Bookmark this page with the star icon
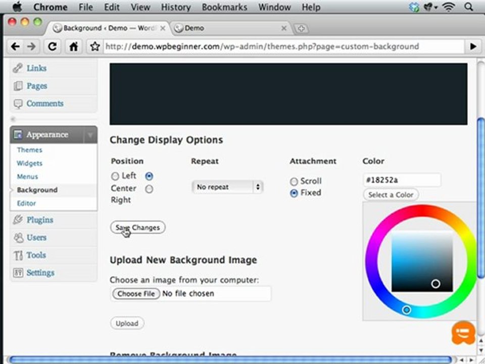485x364 pixels. [95, 47]
